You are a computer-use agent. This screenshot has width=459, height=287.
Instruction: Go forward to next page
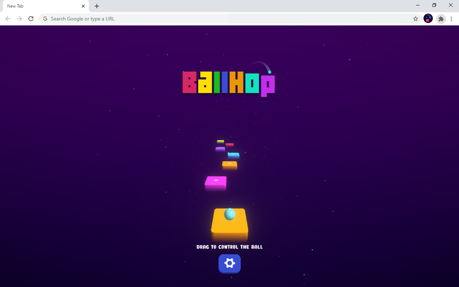(19, 19)
